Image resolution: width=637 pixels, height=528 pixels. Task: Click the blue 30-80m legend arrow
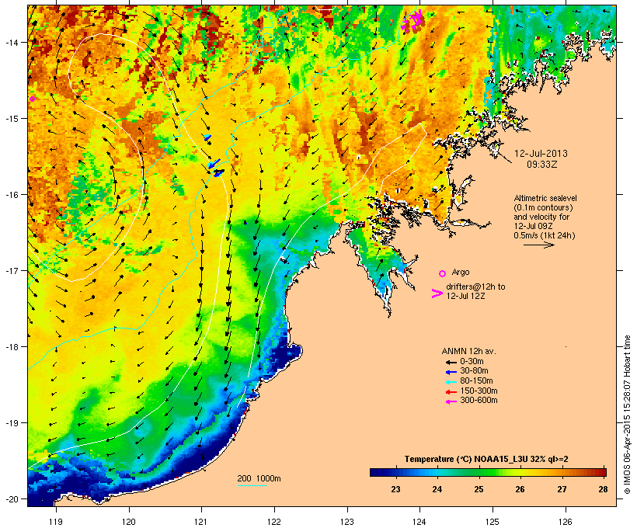pos(451,372)
